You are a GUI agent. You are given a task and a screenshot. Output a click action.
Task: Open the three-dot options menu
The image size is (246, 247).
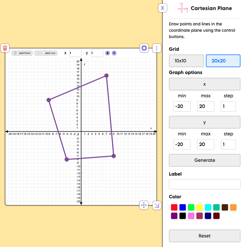click(157, 48)
